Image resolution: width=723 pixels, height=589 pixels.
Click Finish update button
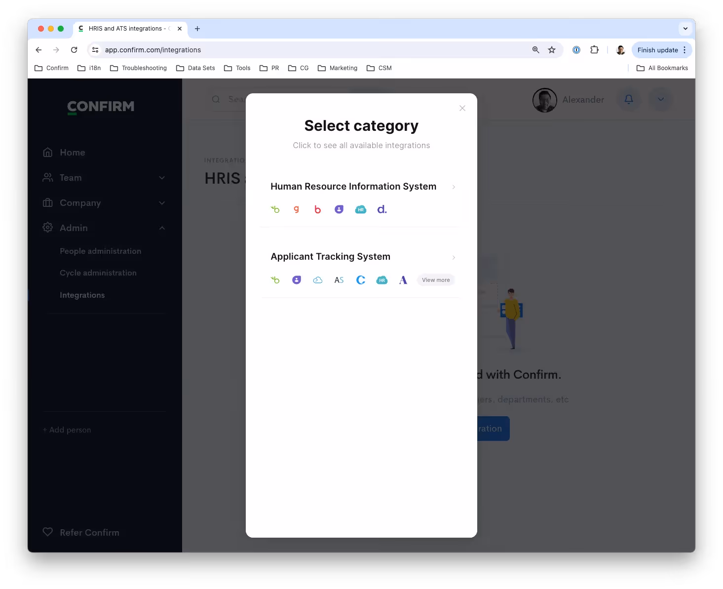(662, 50)
